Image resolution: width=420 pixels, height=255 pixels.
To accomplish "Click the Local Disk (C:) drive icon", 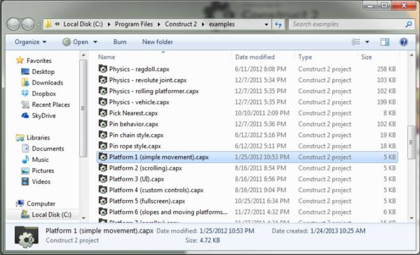I will (25, 214).
